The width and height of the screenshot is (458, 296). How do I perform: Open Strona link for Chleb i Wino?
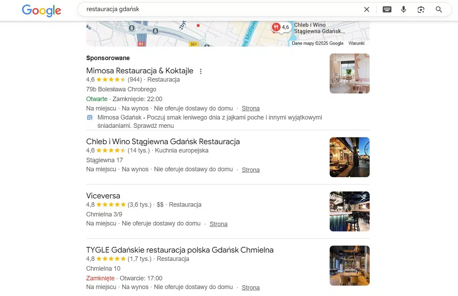point(250,170)
